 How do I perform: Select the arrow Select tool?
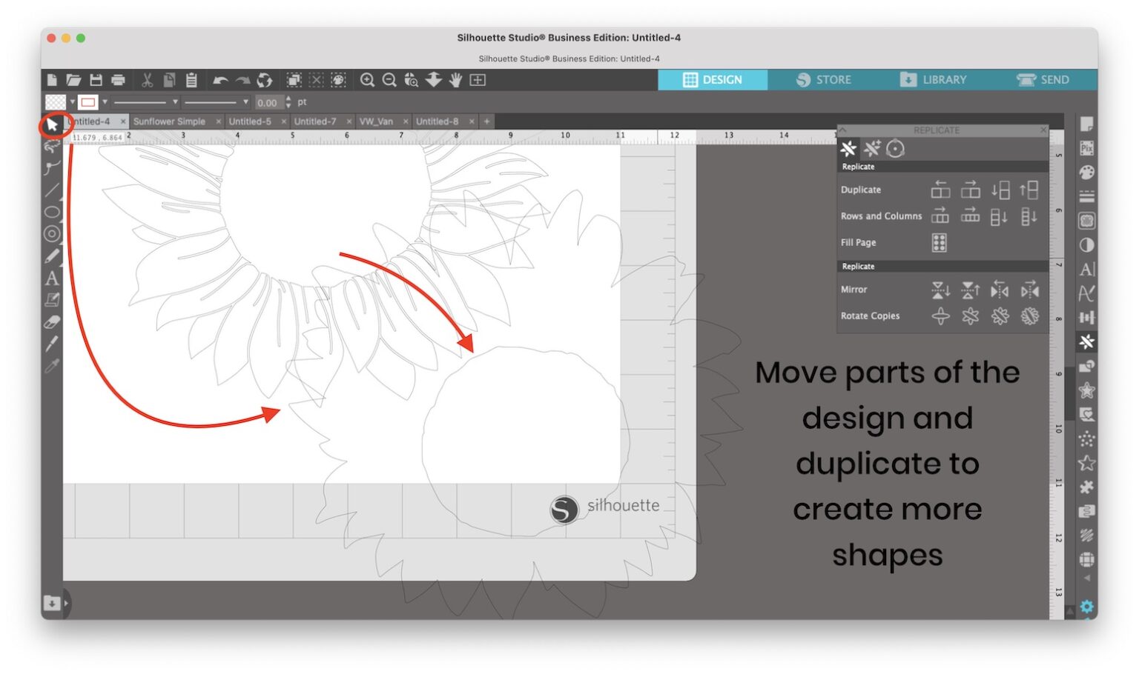pos(53,125)
